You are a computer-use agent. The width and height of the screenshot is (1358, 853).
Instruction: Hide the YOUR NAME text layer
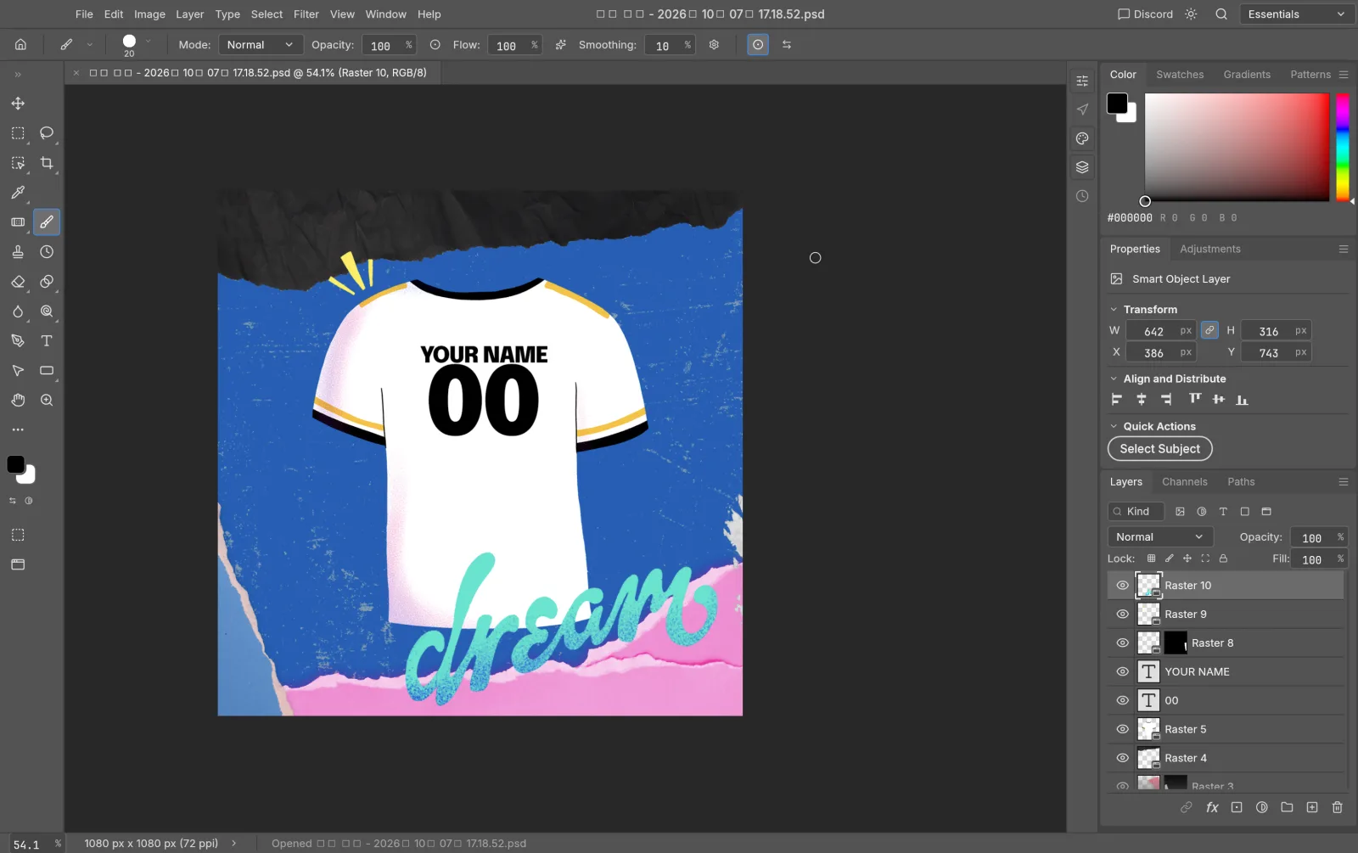coord(1122,672)
